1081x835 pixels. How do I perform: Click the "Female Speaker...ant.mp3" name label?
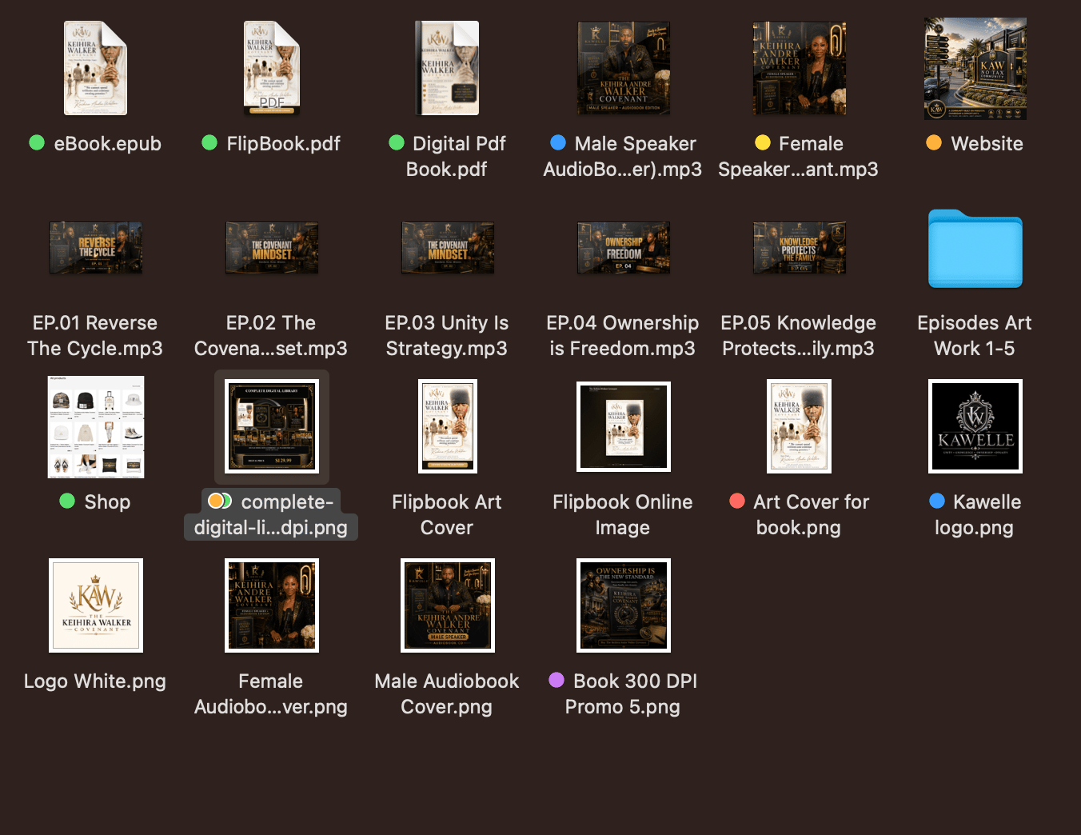[799, 157]
